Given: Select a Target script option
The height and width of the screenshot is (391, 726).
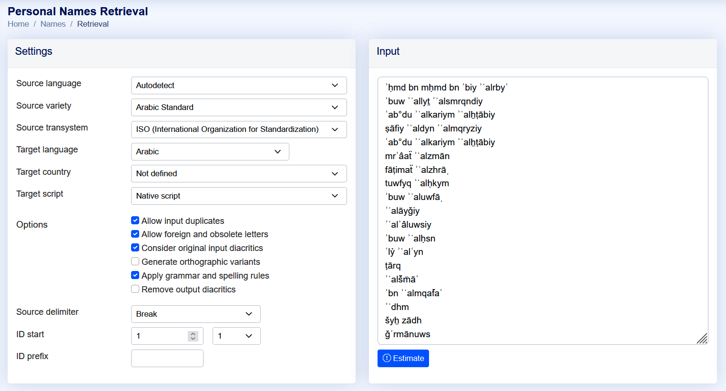Looking at the screenshot, I should pos(239,196).
